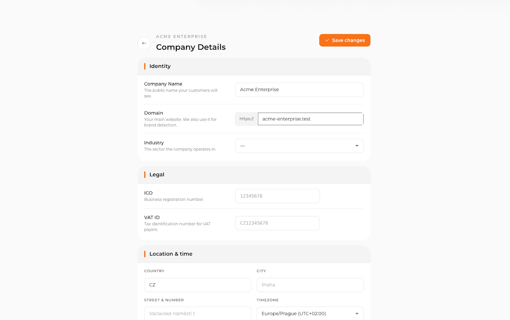Click the 'The sector the company operates in.' text

pyautogui.click(x=180, y=149)
